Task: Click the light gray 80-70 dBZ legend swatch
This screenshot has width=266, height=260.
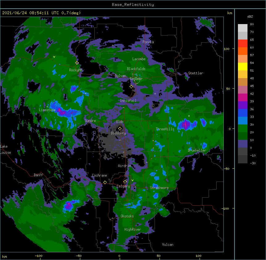Action: pyautogui.click(x=243, y=28)
